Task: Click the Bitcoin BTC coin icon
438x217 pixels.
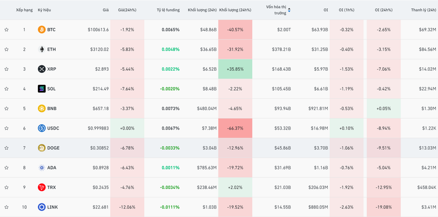Action: pos(42,30)
